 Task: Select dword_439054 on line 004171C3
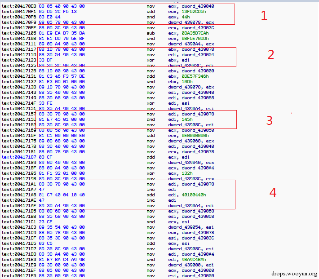pos(184,227)
